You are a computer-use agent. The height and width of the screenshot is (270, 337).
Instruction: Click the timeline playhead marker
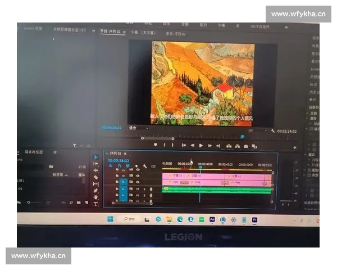(x=201, y=167)
